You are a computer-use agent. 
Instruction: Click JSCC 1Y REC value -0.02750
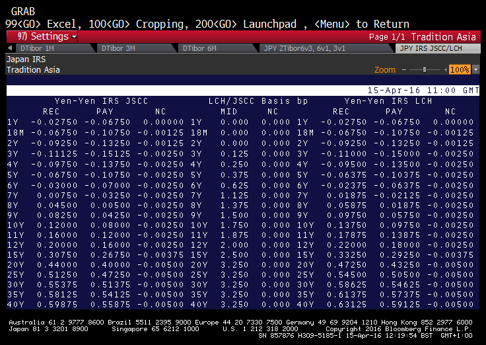pyautogui.click(x=54, y=122)
